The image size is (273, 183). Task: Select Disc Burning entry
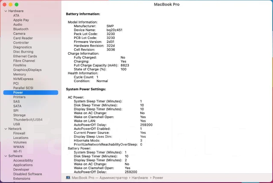click(23, 52)
